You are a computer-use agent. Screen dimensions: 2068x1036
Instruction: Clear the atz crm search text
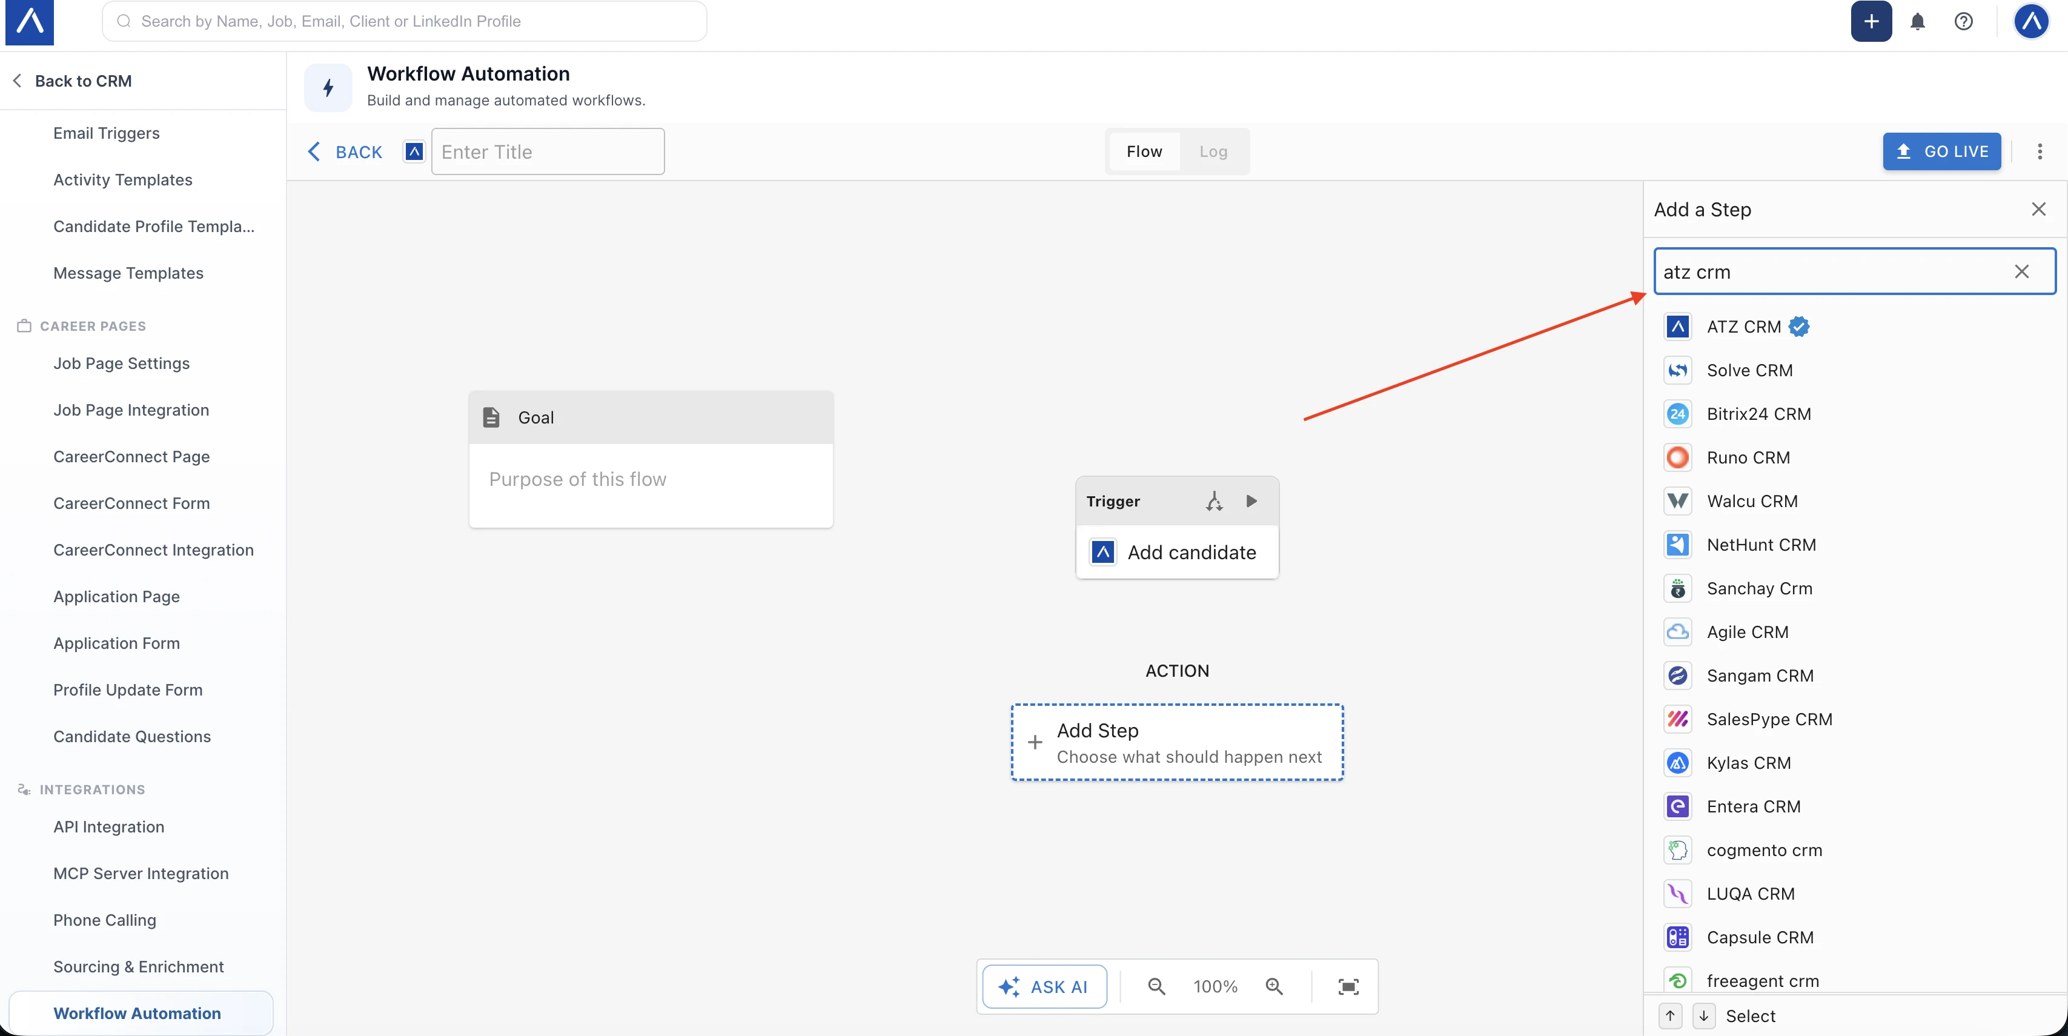click(2021, 272)
